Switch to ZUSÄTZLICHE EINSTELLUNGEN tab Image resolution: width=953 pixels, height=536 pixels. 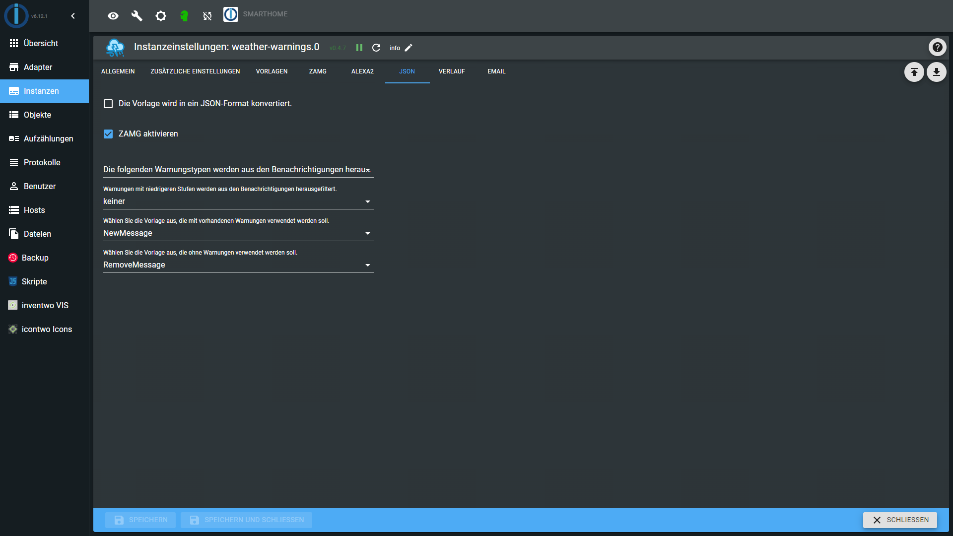click(195, 71)
